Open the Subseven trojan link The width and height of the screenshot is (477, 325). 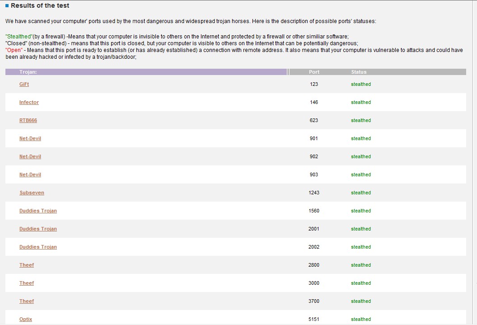tap(32, 193)
